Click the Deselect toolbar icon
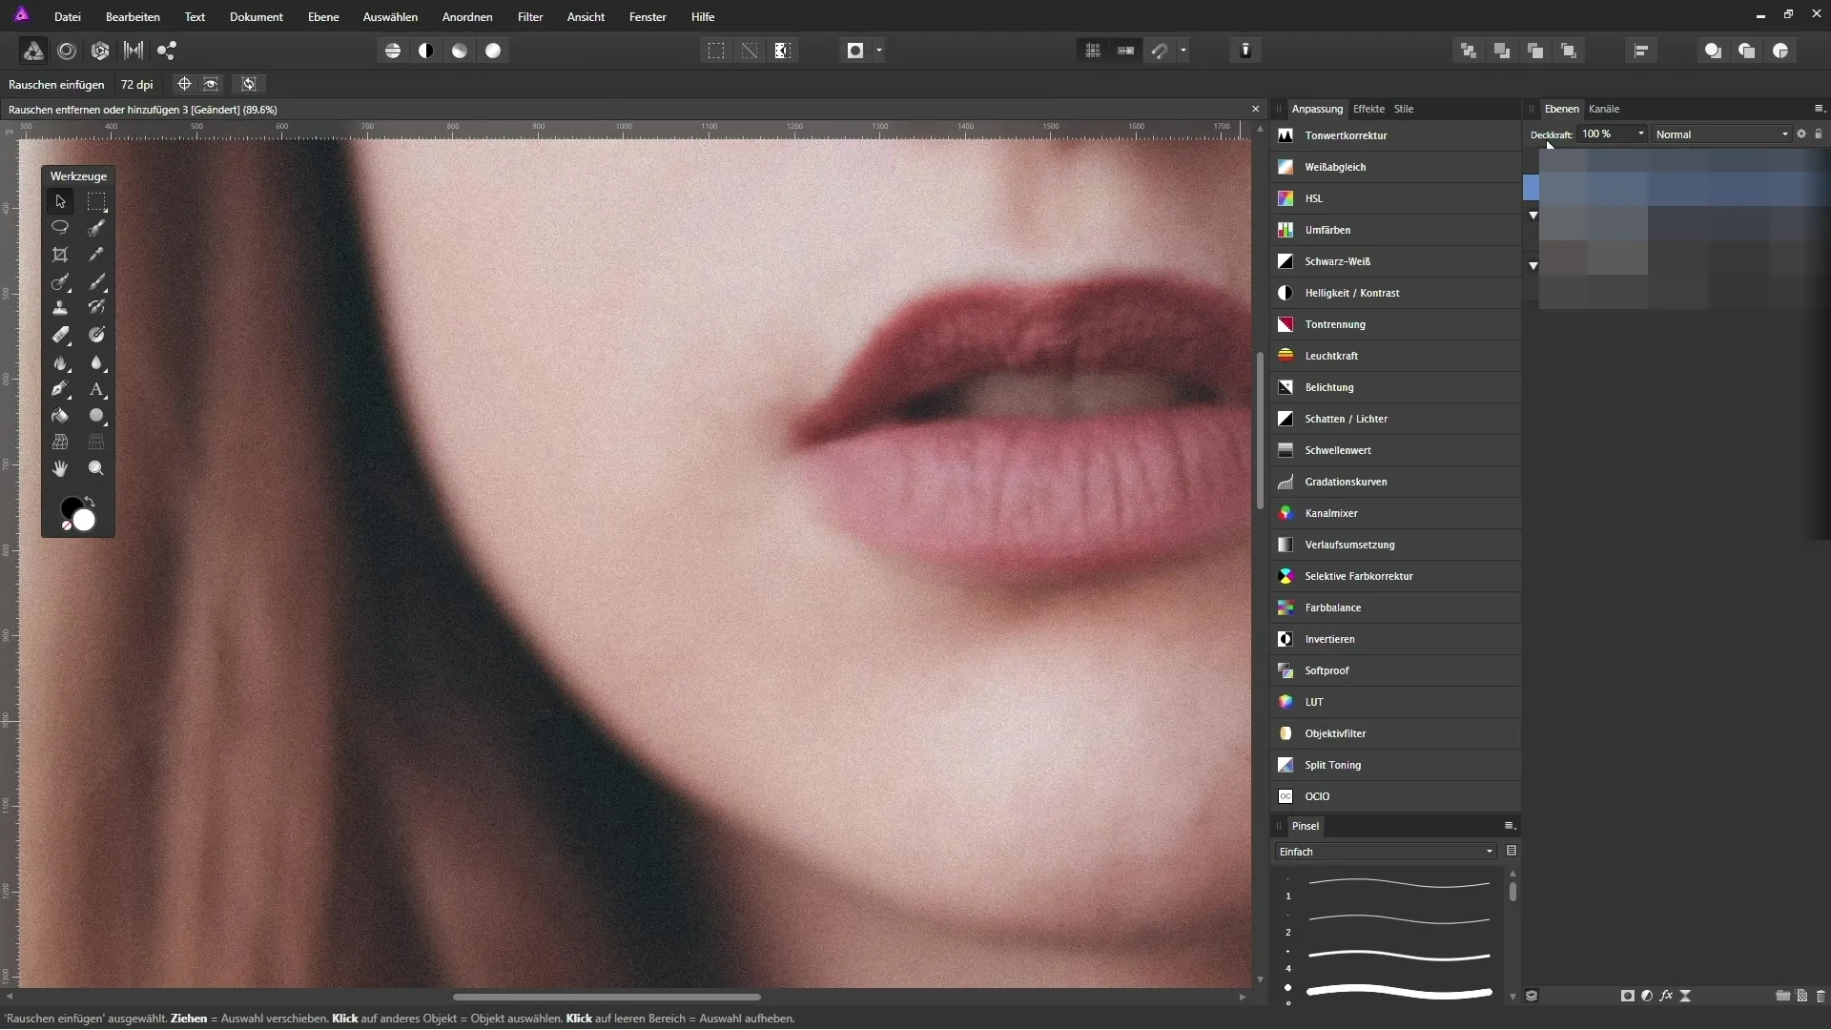The image size is (1831, 1030). coord(750,51)
